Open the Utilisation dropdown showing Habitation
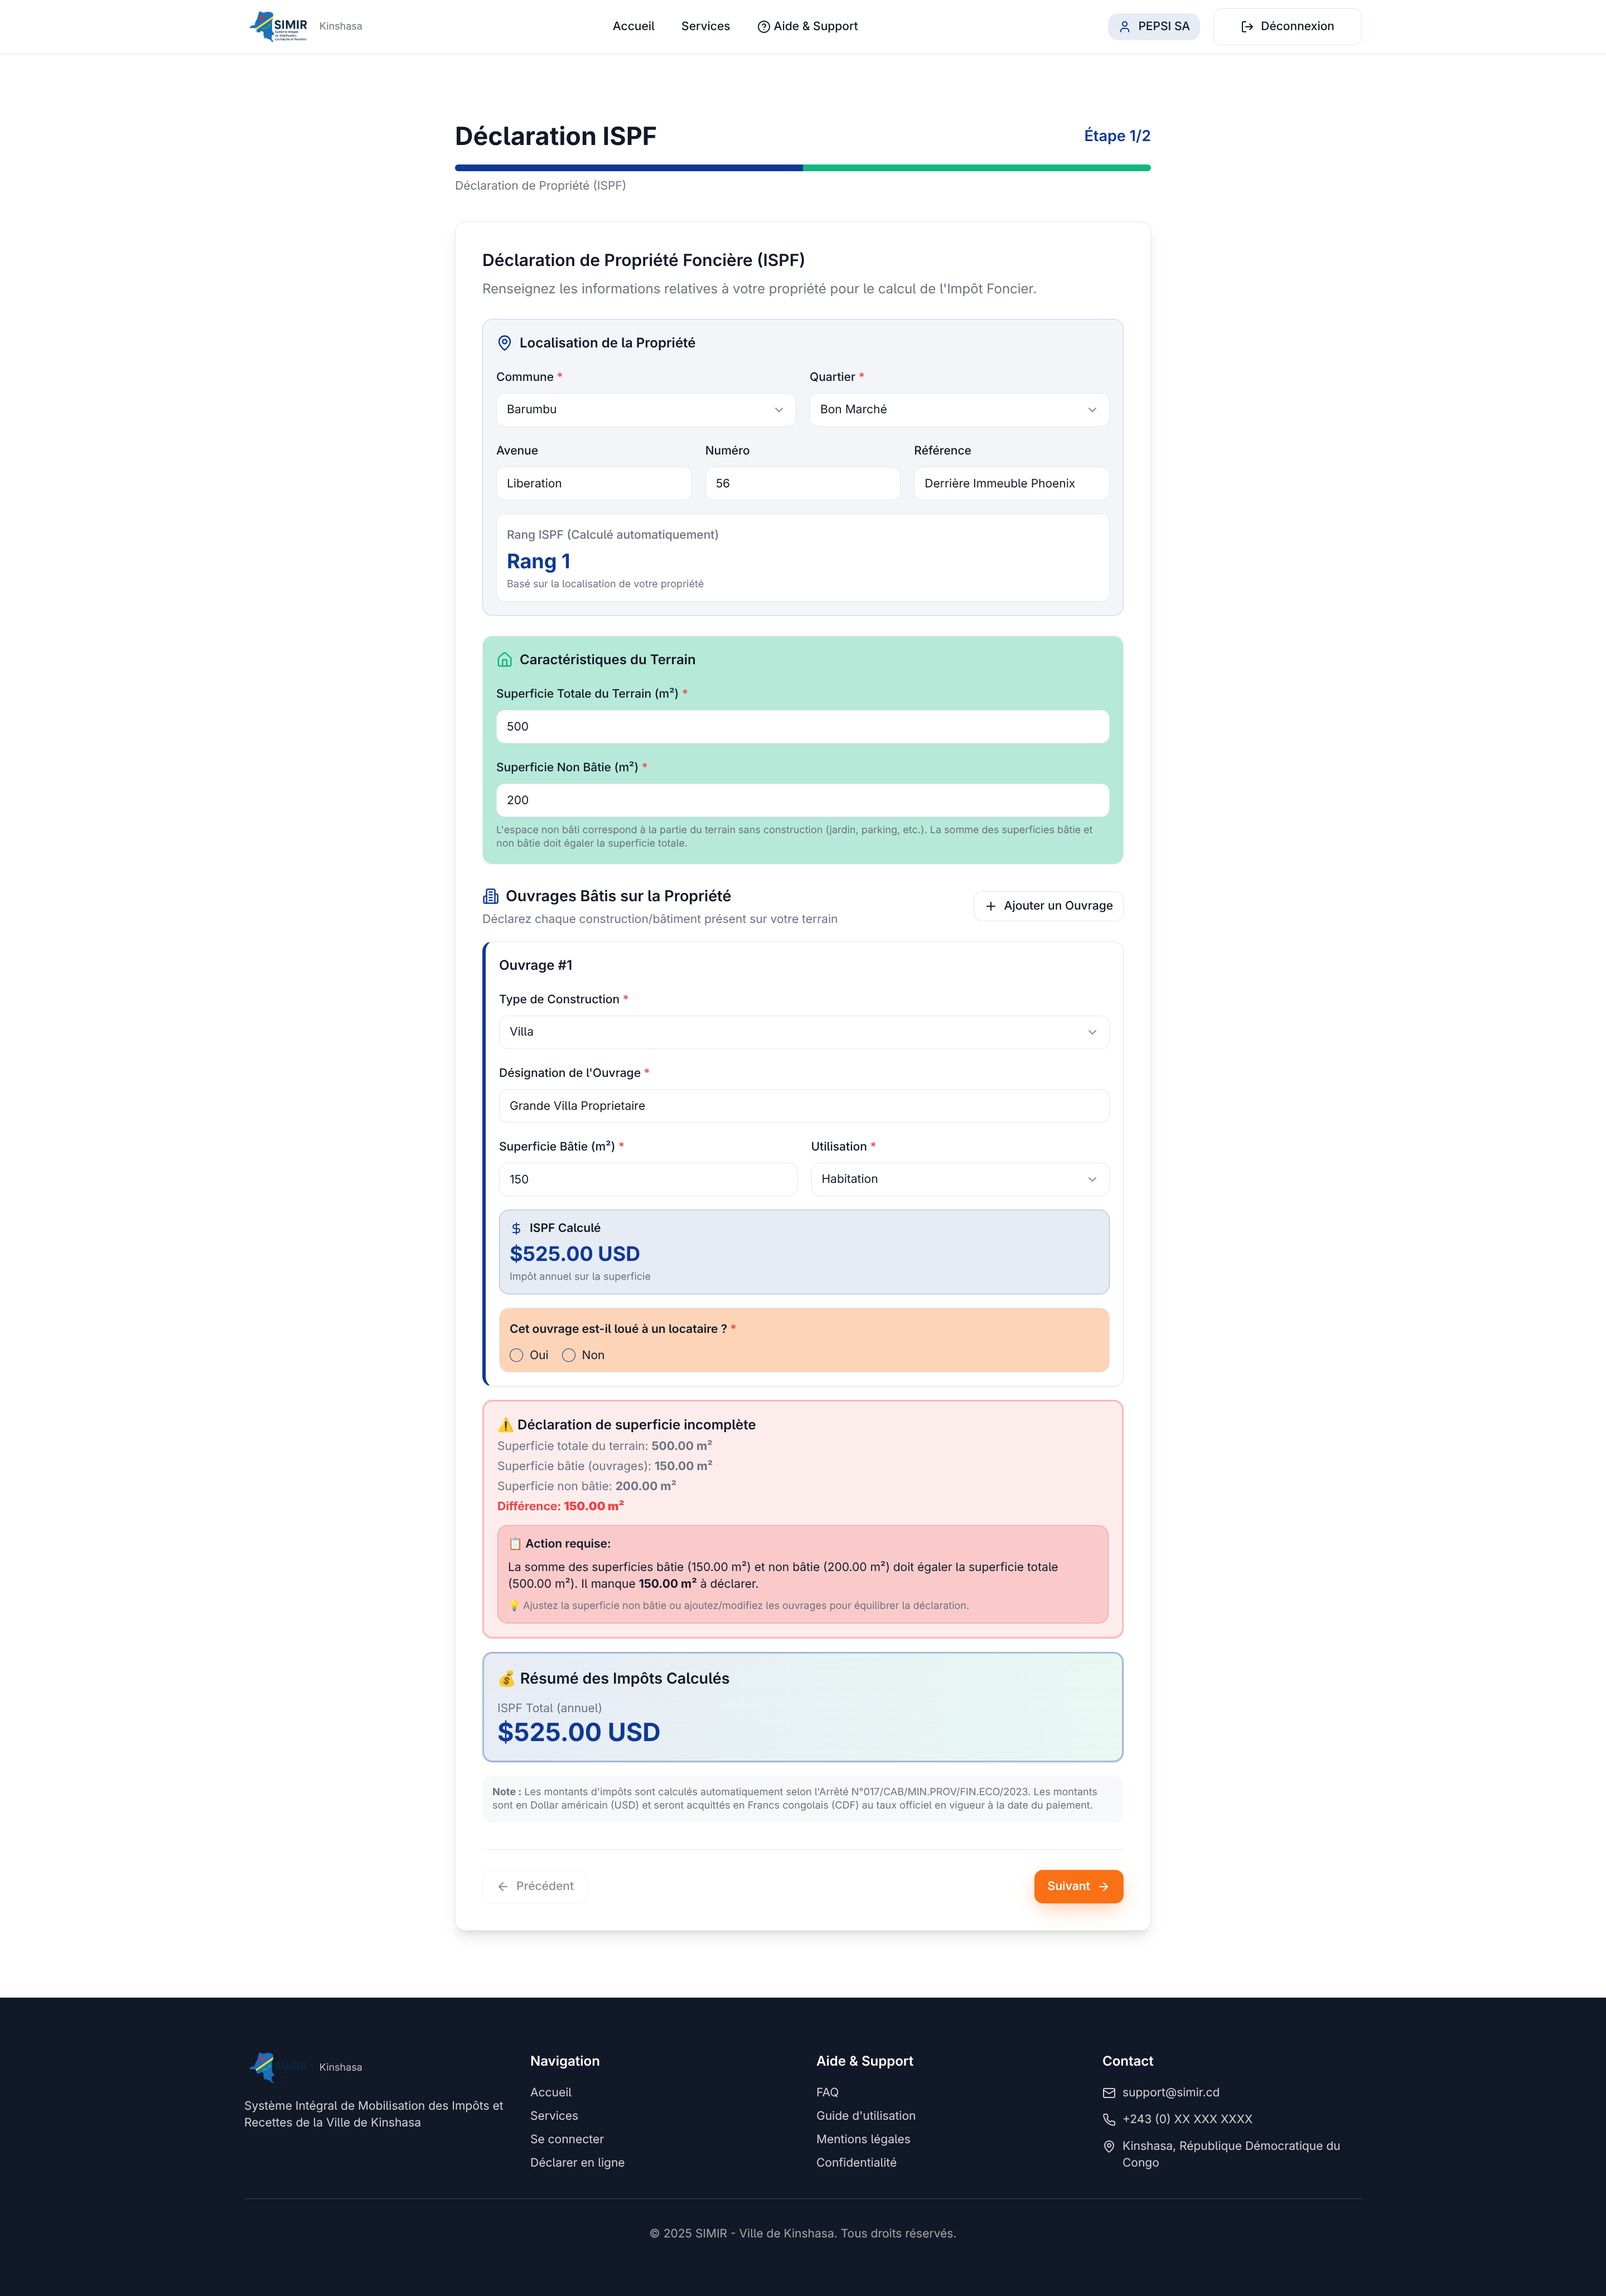Image resolution: width=1606 pixels, height=2296 pixels. pyautogui.click(x=959, y=1180)
